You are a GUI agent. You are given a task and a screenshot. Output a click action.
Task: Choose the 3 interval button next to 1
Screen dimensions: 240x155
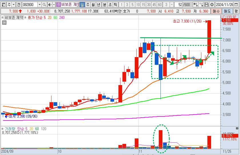point(127,5)
